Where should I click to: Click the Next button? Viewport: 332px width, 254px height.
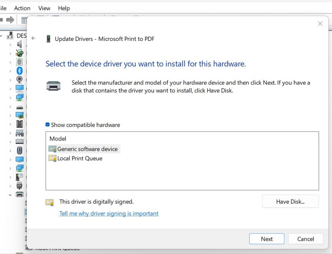267,239
